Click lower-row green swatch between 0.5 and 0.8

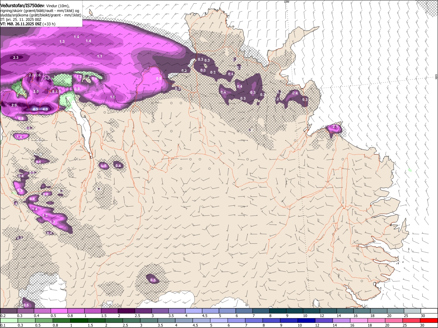[x=43, y=320]
